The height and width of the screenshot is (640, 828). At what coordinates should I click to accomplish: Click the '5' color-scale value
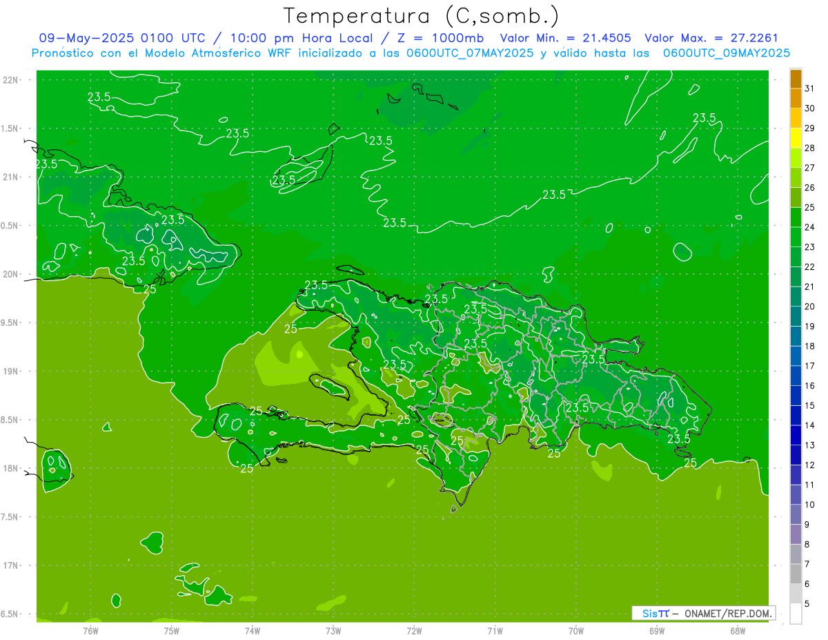coord(808,604)
